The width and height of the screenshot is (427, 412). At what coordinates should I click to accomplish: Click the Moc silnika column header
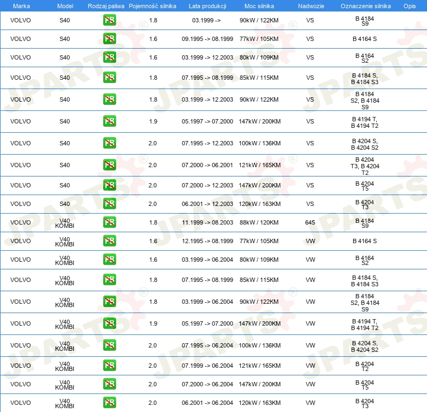click(259, 6)
